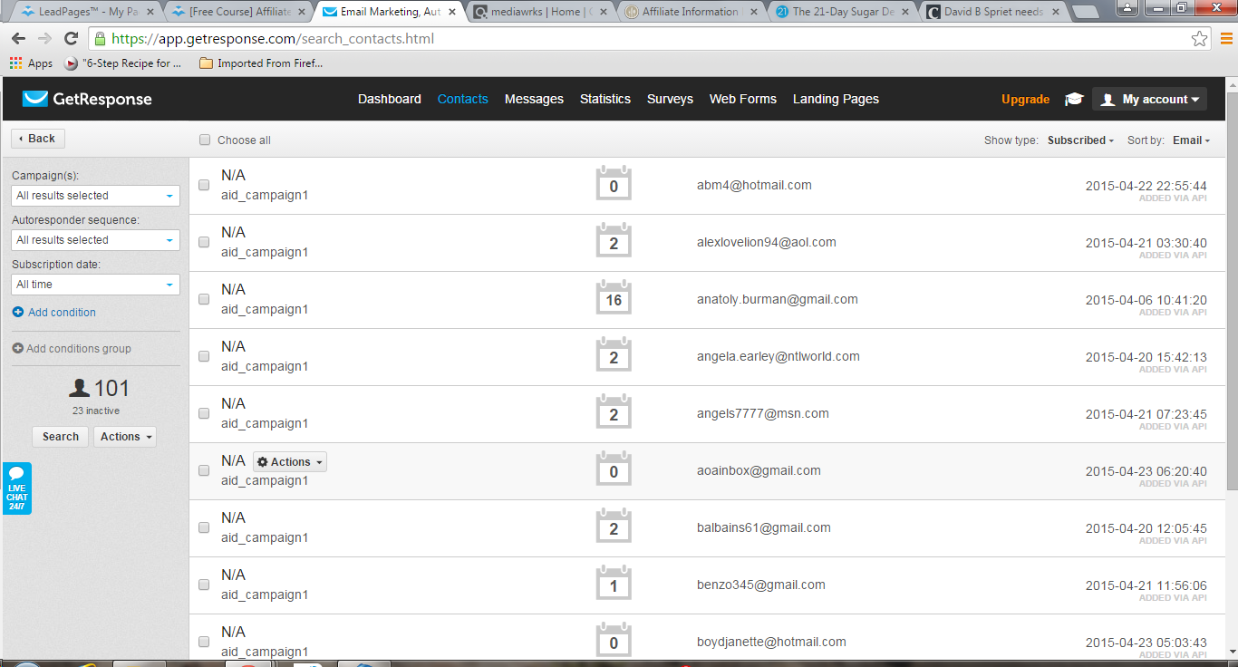Click the calendar icon for angels7777@msn.com
The width and height of the screenshot is (1238, 667).
tap(614, 412)
